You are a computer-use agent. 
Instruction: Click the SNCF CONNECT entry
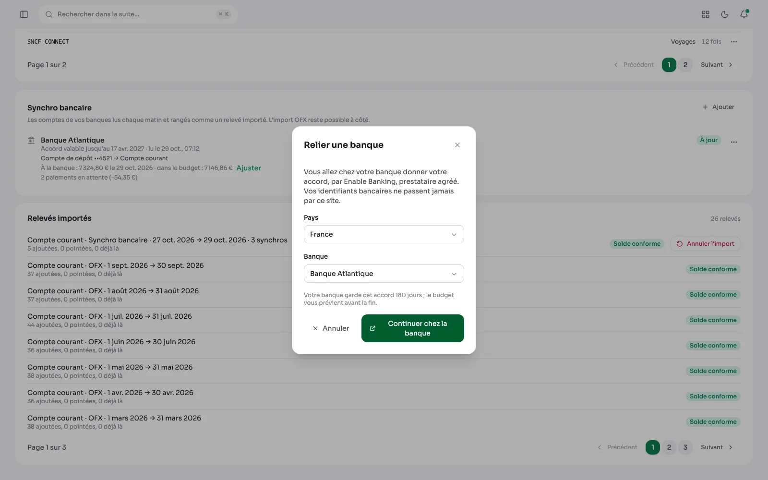point(48,42)
